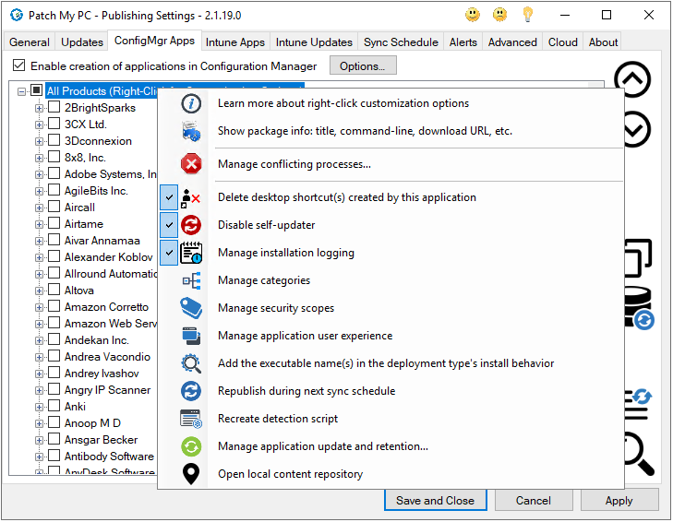Click the application user experience windows icon

191,336
